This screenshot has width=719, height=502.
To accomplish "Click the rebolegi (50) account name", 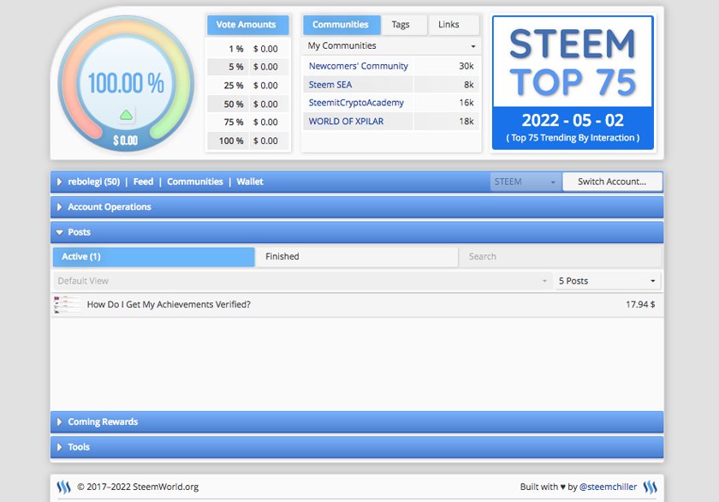I will click(93, 182).
